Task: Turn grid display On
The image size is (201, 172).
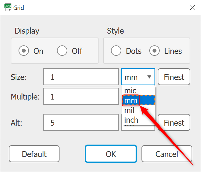Action: [x=24, y=51]
